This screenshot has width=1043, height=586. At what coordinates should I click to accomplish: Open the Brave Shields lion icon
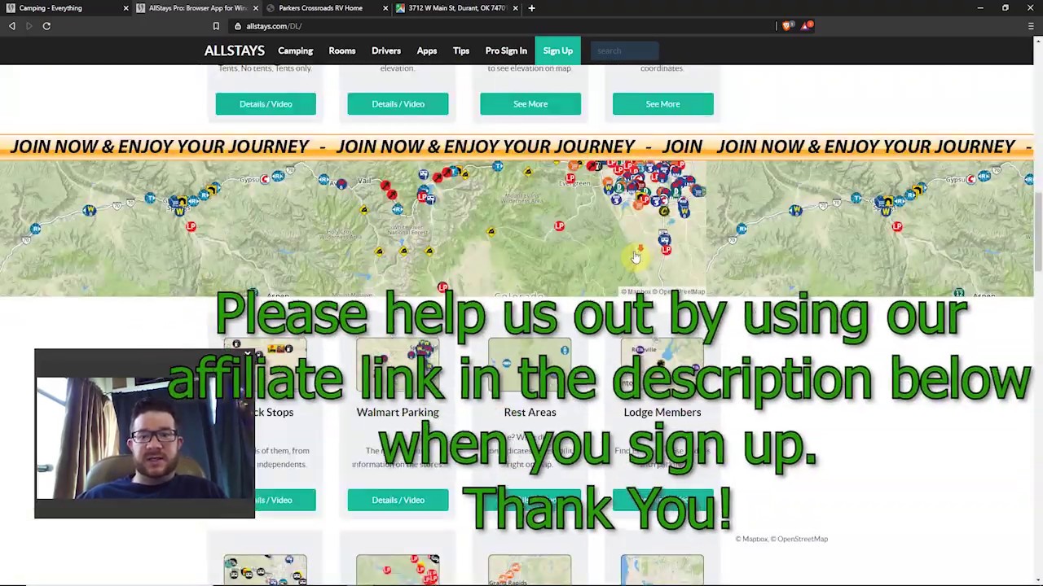tap(786, 26)
